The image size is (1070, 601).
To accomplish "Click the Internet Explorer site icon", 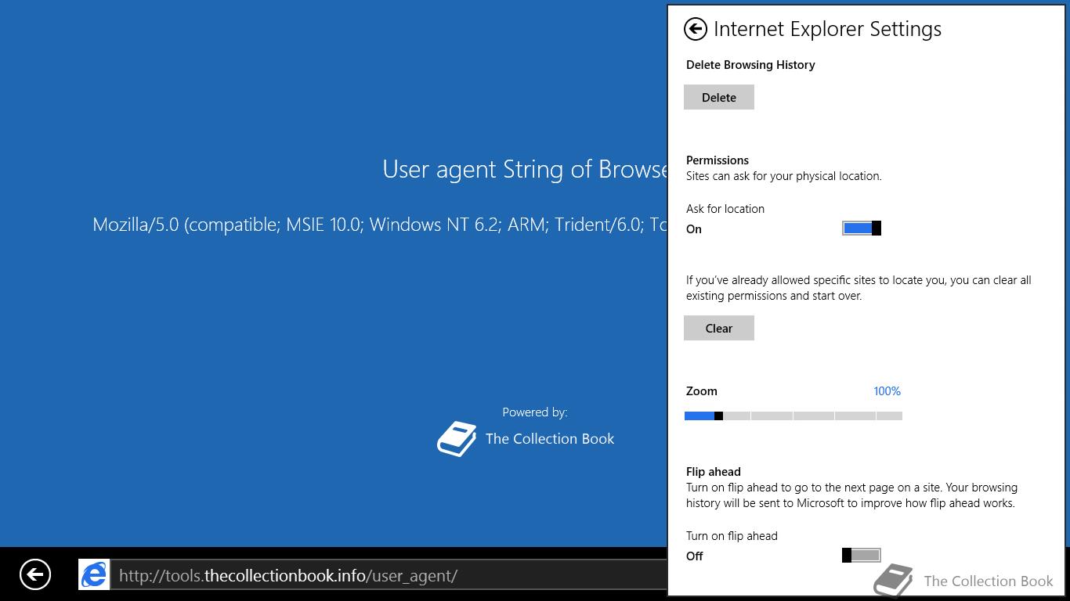I will pos(94,575).
